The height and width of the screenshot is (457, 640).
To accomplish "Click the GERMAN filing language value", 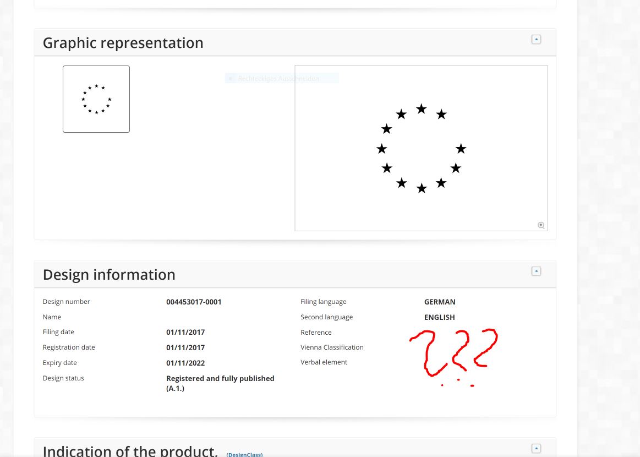I will [x=440, y=302].
